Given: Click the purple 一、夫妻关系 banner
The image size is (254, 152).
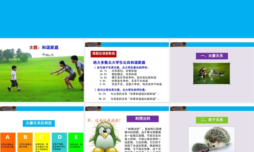Looking at the screenshot, I should pos(212,56).
